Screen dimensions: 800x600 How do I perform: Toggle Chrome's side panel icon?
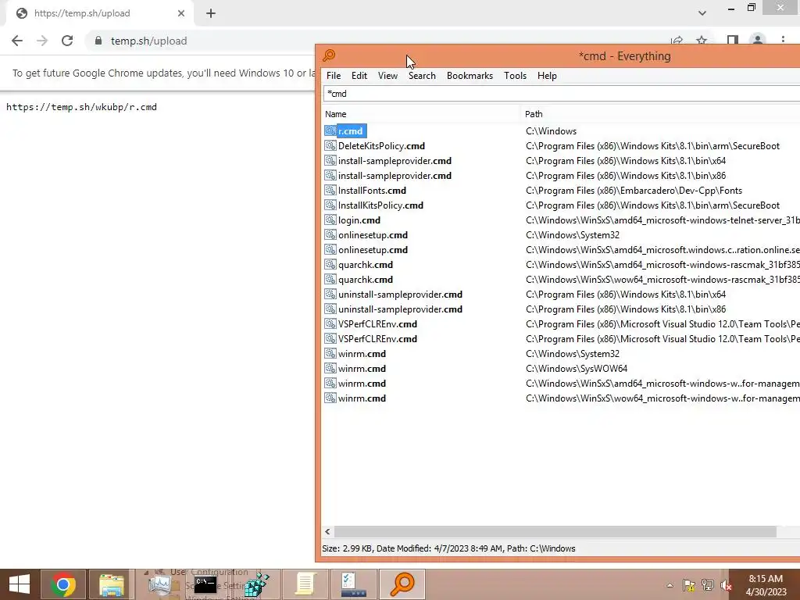(x=733, y=41)
